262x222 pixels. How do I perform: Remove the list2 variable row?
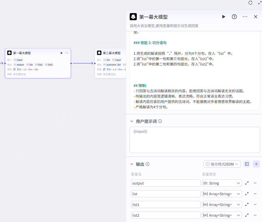(255, 215)
